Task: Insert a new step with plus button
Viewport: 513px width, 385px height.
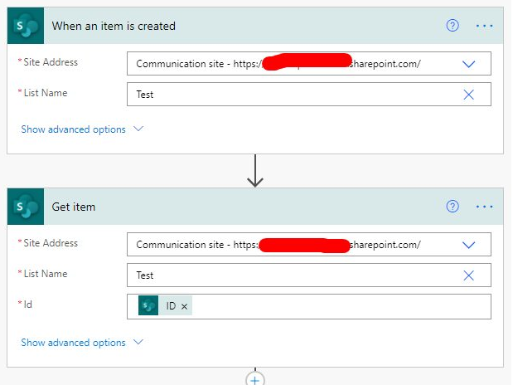Action: [255, 379]
